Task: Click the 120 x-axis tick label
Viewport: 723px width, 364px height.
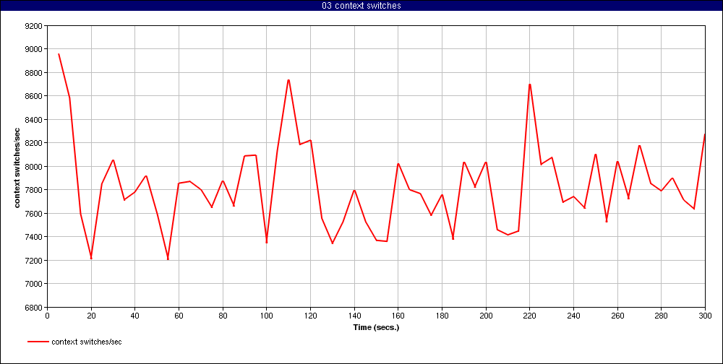Action: click(x=310, y=316)
